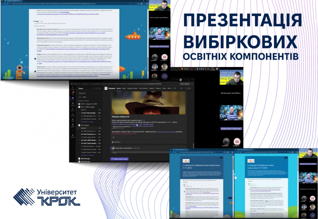The width and height of the screenshot is (318, 219).
Task: Select the БВ participant avatar in the top call panel
Action: [x=164, y=57]
